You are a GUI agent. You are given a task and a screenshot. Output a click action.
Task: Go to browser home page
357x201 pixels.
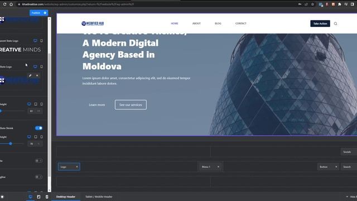tap(11, 4)
